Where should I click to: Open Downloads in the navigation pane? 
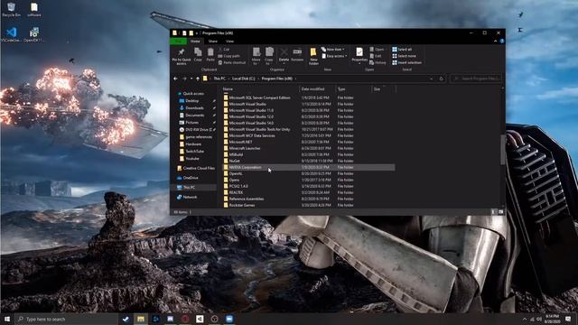191,108
